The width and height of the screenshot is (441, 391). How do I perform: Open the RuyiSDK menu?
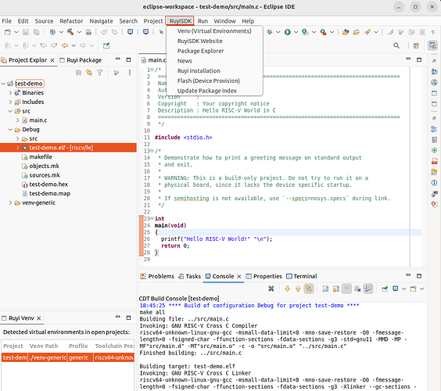[181, 21]
